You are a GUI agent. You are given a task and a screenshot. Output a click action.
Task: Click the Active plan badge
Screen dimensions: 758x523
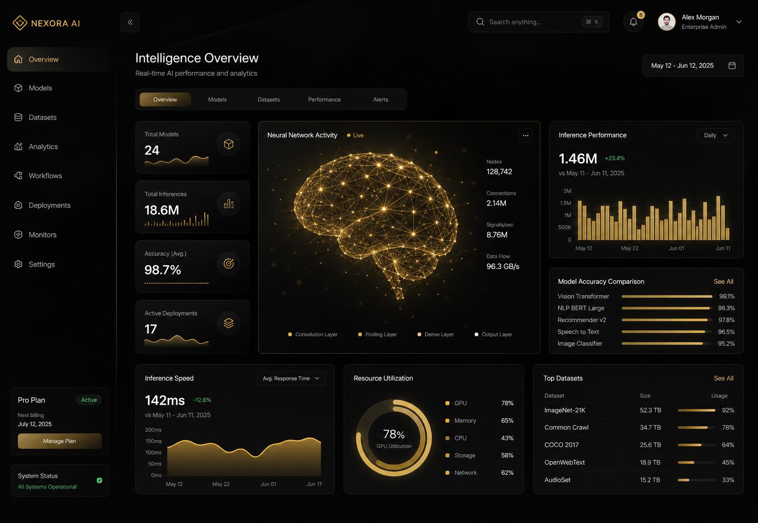(89, 400)
